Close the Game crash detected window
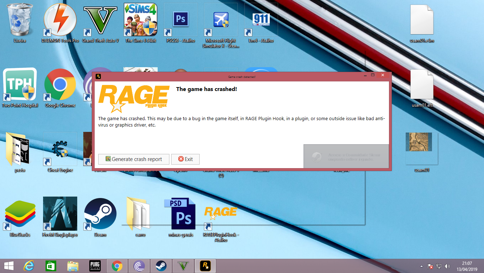Viewport: 484px width, 273px height. point(383,75)
